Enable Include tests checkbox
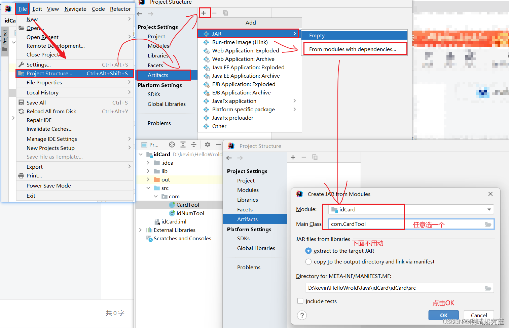The height and width of the screenshot is (328, 509). [300, 301]
